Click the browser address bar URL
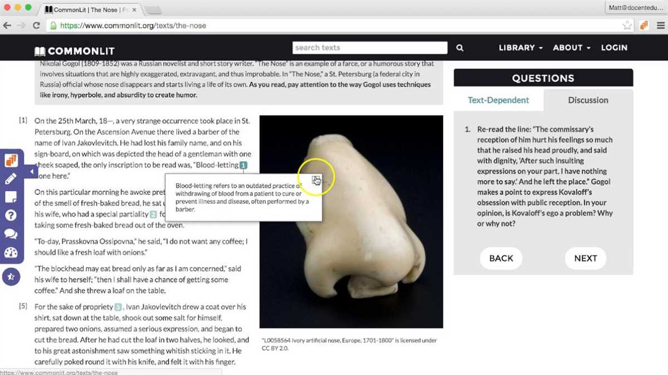The height and width of the screenshot is (375, 668). point(132,26)
